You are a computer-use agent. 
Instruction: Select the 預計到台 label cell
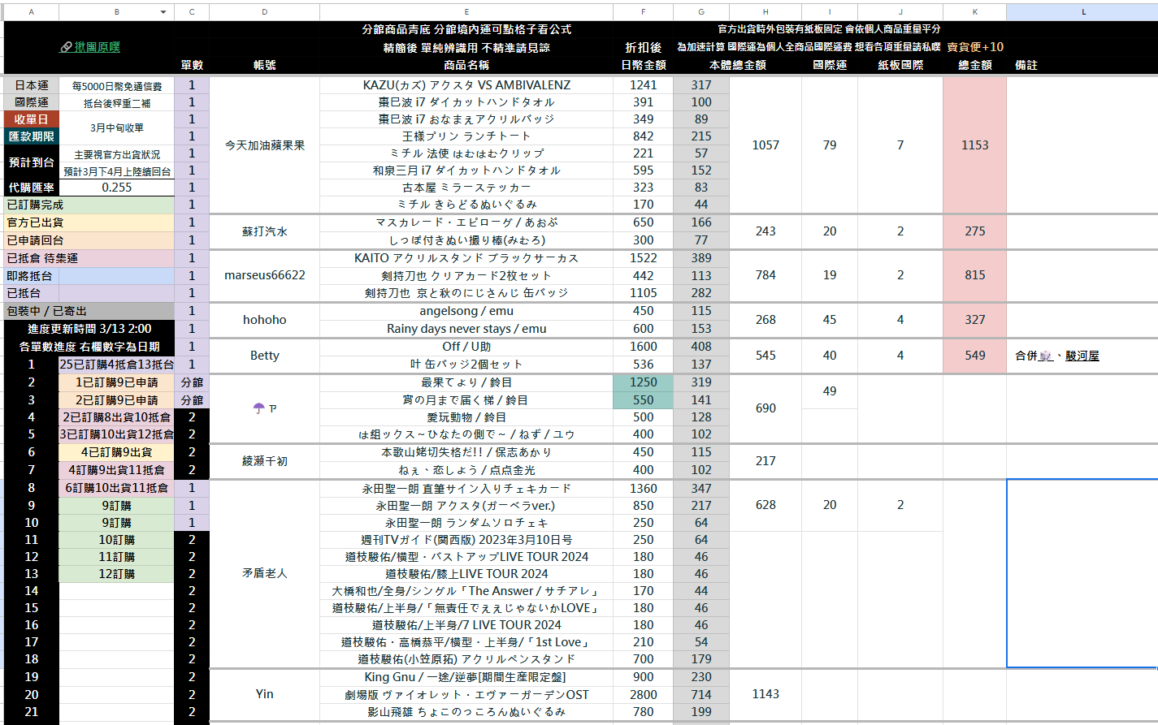point(31,162)
